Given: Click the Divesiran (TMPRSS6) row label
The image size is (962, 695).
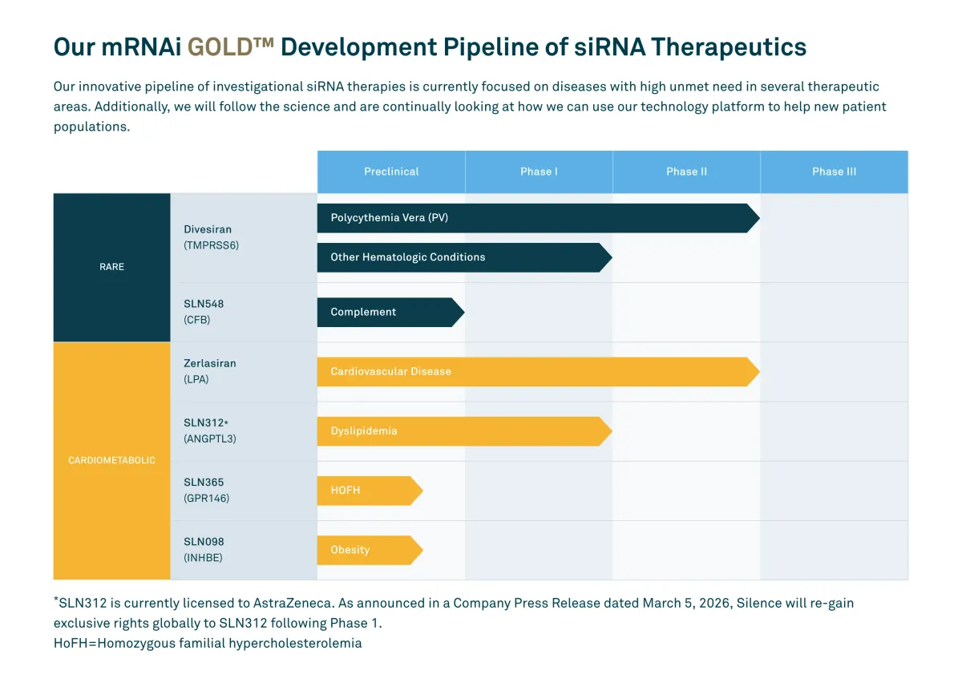Looking at the screenshot, I should click(x=212, y=237).
